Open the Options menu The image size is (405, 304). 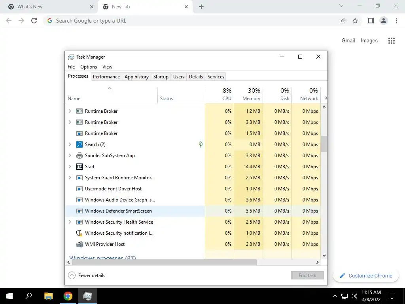coord(89,66)
